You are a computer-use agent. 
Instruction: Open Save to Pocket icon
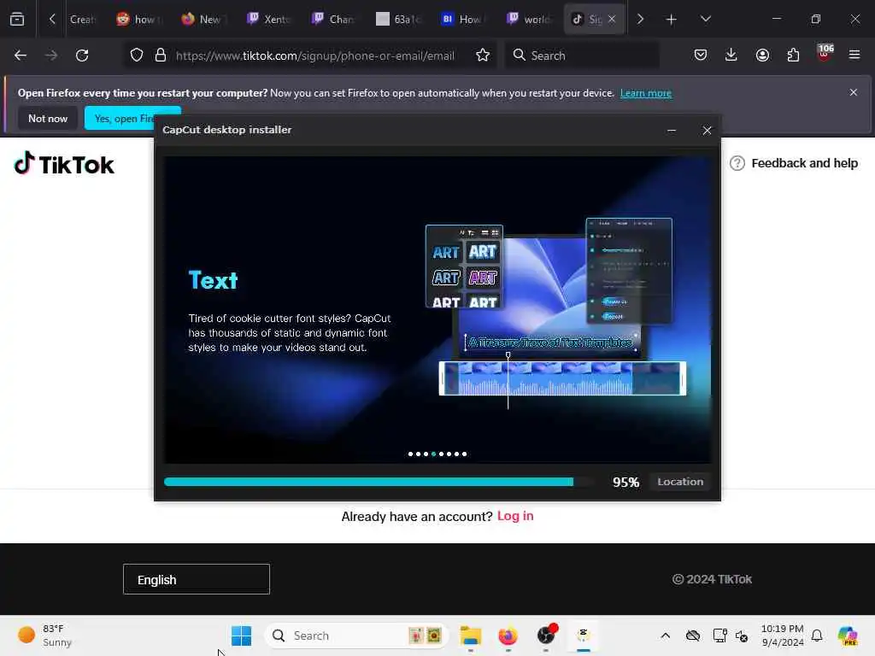point(701,55)
